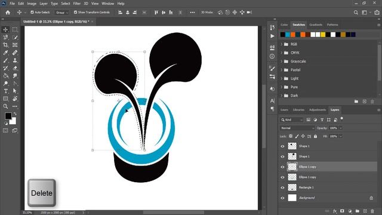Click the Search magnifier icon

coord(356,12)
